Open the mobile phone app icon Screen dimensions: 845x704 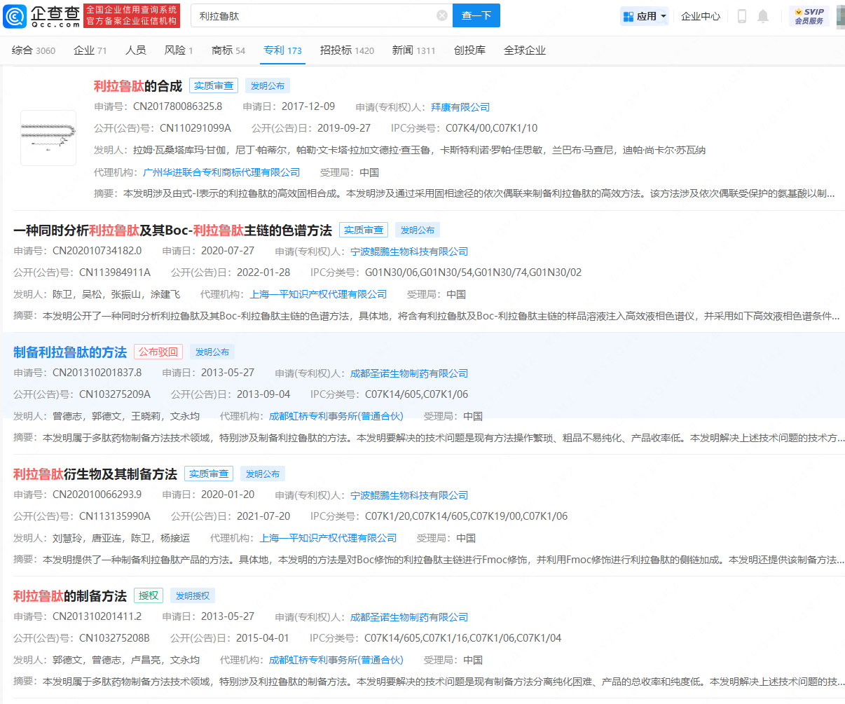[742, 16]
